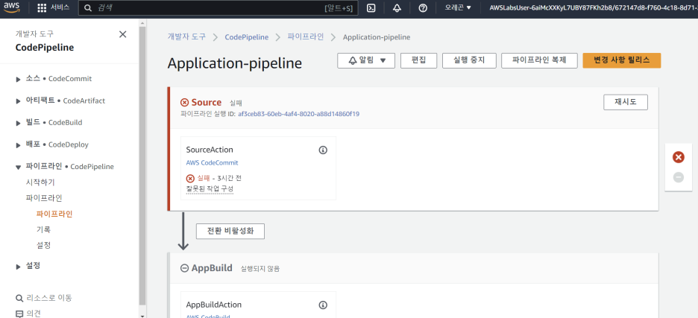Screen dimensions: 698x318
Task: Show info for SourceAction
Action: coord(323,150)
